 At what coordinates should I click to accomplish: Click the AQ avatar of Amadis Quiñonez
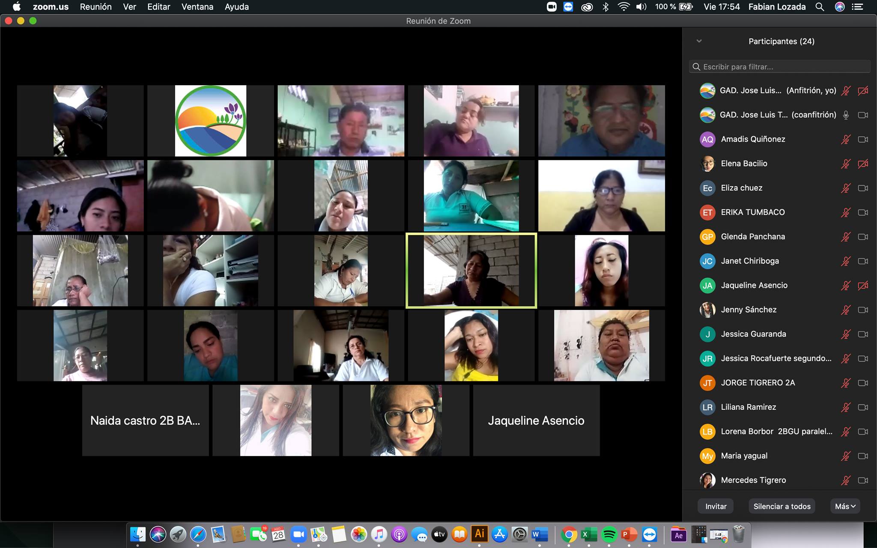click(x=707, y=139)
